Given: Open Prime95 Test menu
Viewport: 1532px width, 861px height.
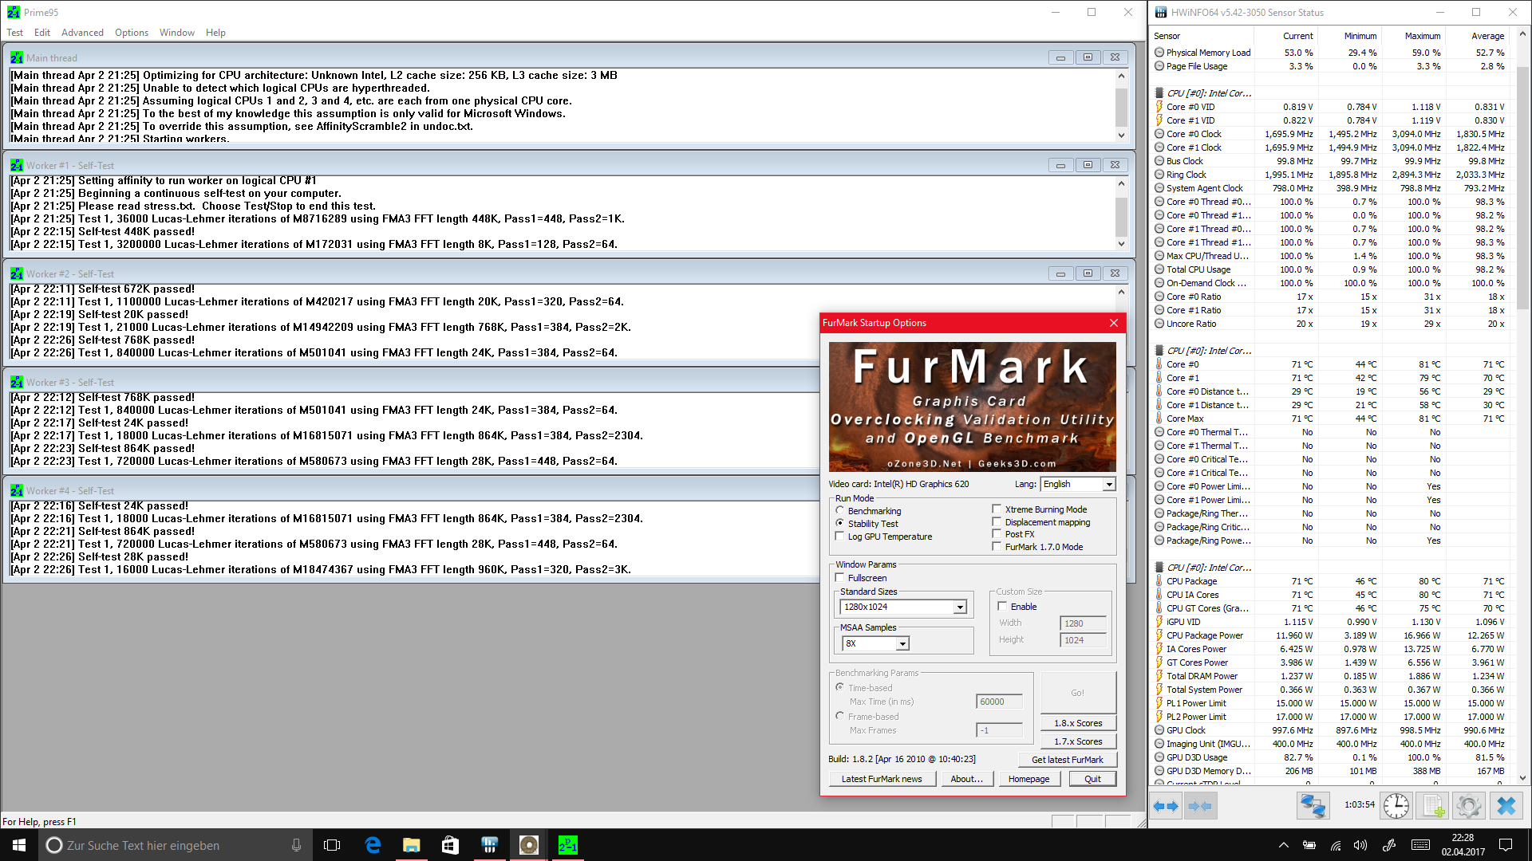Looking at the screenshot, I should [x=15, y=33].
